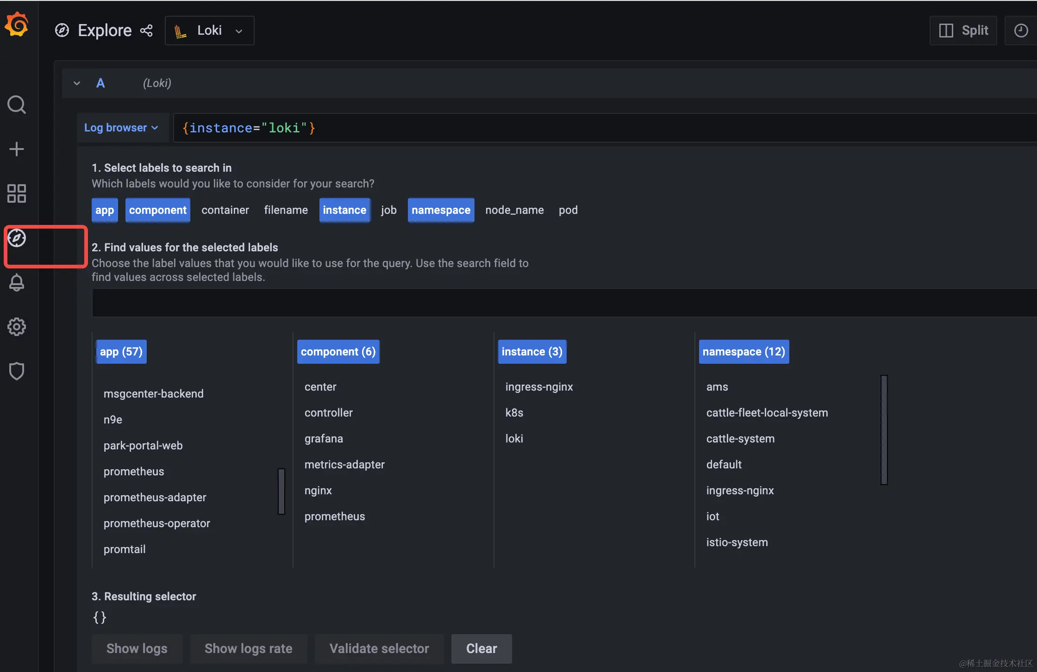Image resolution: width=1037 pixels, height=672 pixels.
Task: Click the Clear button
Action: [x=481, y=649]
